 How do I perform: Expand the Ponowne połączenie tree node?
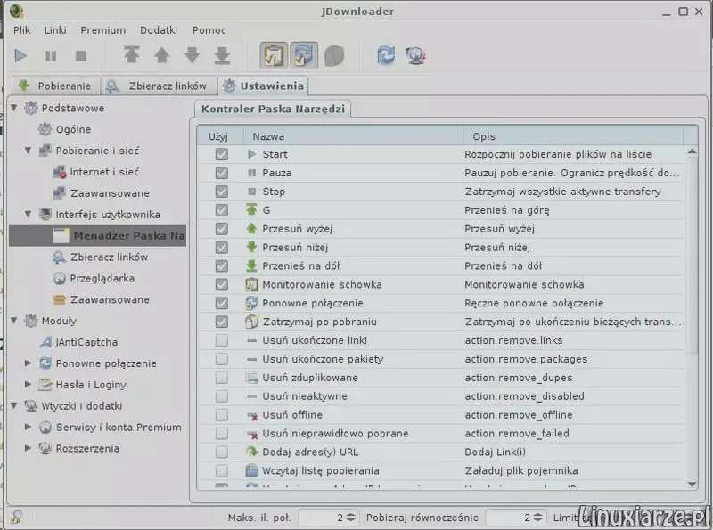click(x=29, y=363)
